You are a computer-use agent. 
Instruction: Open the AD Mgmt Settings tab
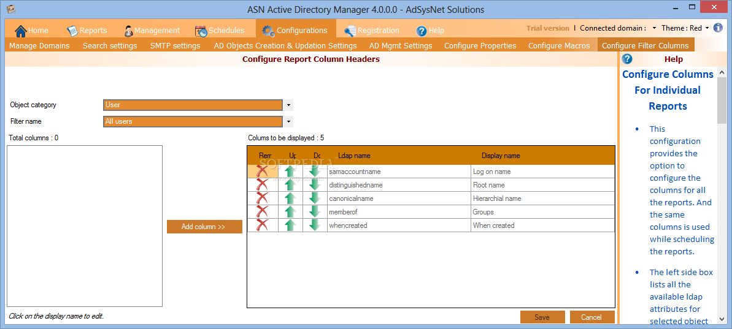[x=401, y=46]
